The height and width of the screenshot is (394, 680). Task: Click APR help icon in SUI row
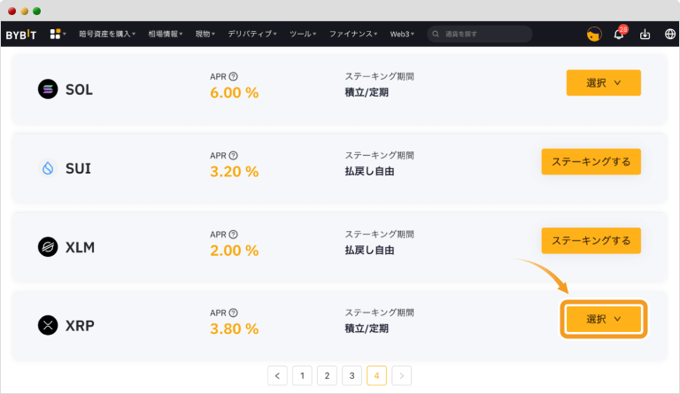point(234,155)
